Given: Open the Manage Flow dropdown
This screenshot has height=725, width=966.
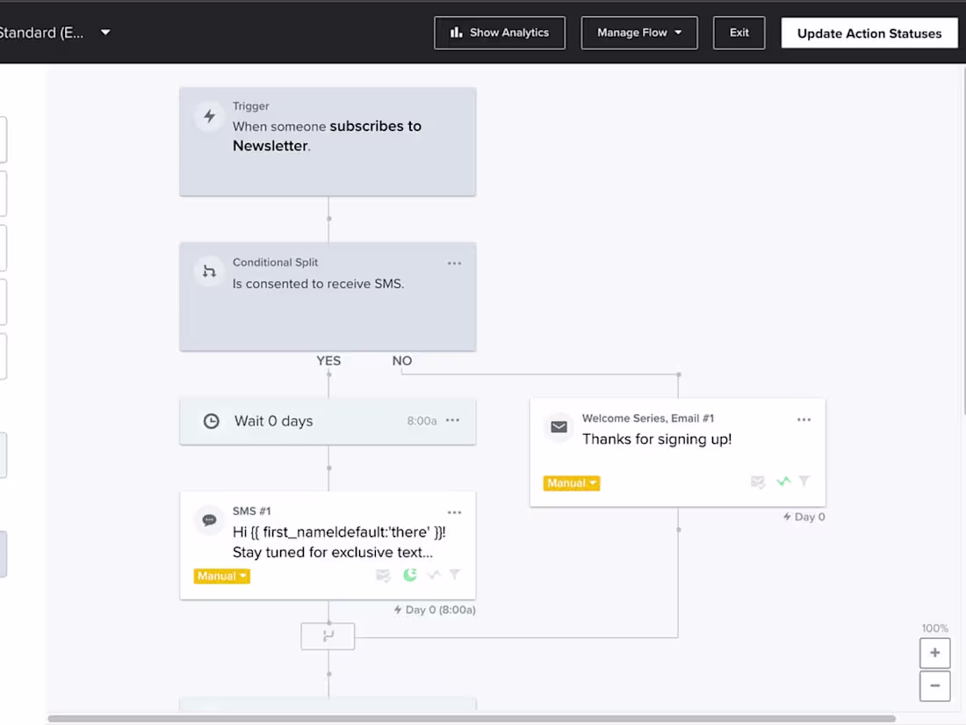Looking at the screenshot, I should tap(639, 33).
